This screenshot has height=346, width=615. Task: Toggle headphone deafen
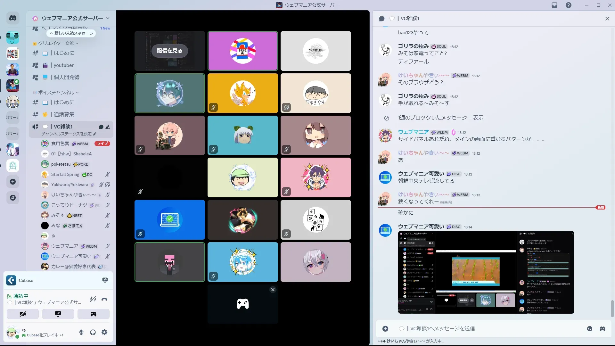click(93, 333)
